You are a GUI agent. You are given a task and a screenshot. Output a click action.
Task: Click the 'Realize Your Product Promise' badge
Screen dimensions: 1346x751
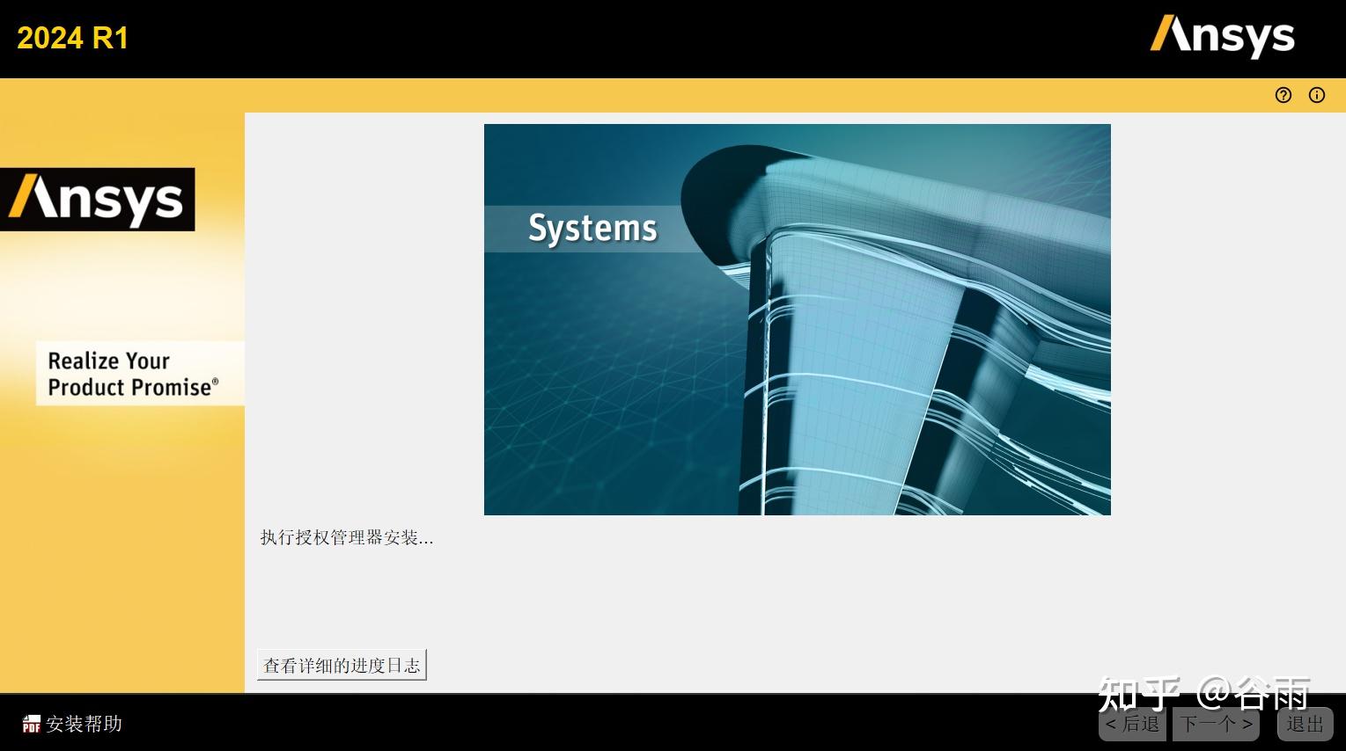[x=139, y=372]
